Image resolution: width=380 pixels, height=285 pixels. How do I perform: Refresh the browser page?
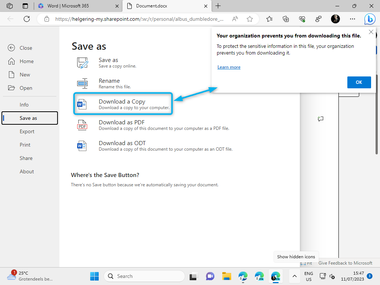[x=26, y=19]
